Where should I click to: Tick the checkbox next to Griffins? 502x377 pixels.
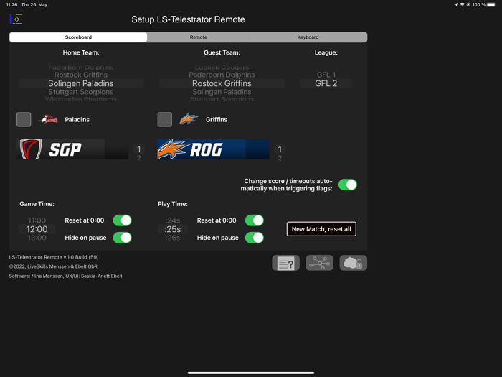(x=164, y=120)
